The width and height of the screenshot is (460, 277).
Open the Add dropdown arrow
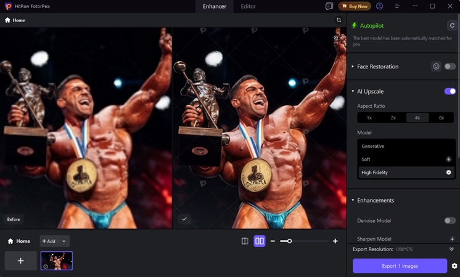pos(64,241)
